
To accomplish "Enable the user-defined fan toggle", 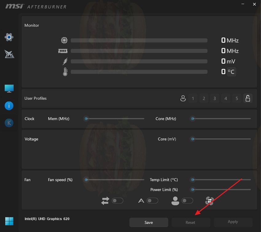I will (x=187, y=201).
